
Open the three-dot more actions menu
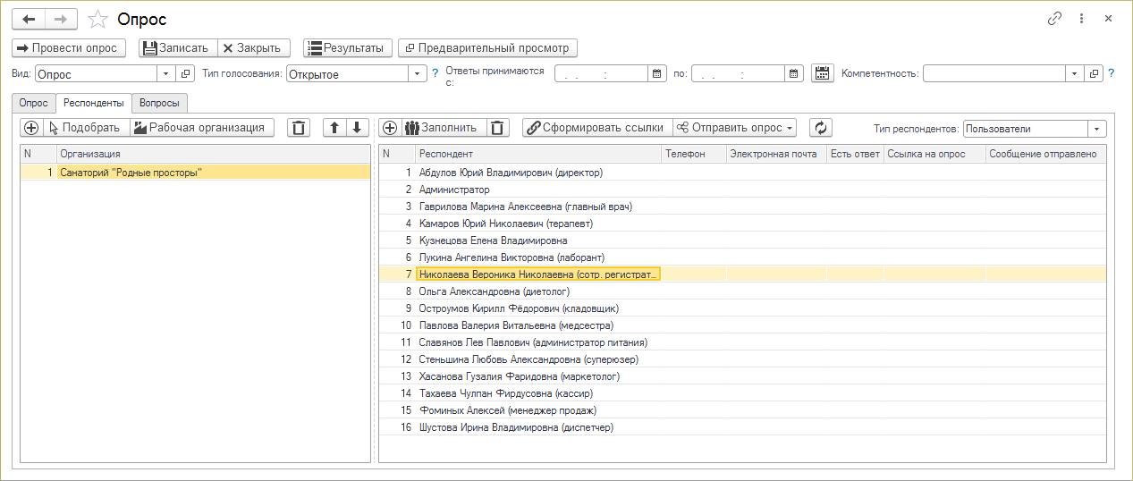(x=1082, y=19)
